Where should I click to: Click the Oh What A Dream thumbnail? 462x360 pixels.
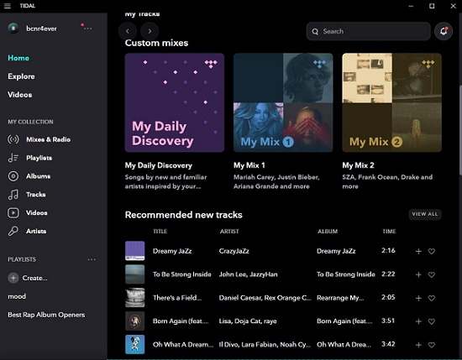coord(135,344)
